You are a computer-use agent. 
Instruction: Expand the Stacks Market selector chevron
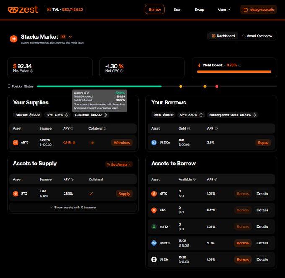click(x=70, y=37)
